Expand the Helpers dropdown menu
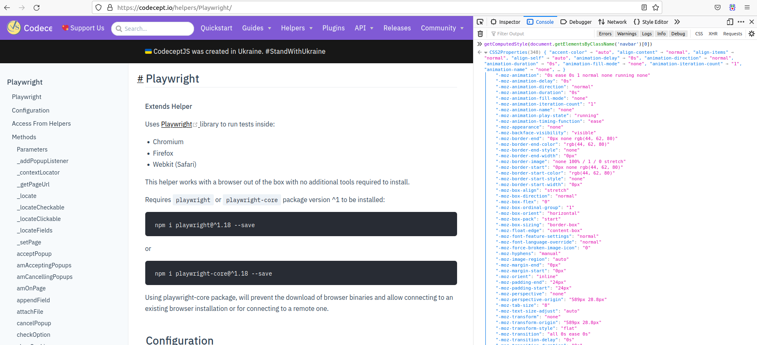 [x=297, y=28]
